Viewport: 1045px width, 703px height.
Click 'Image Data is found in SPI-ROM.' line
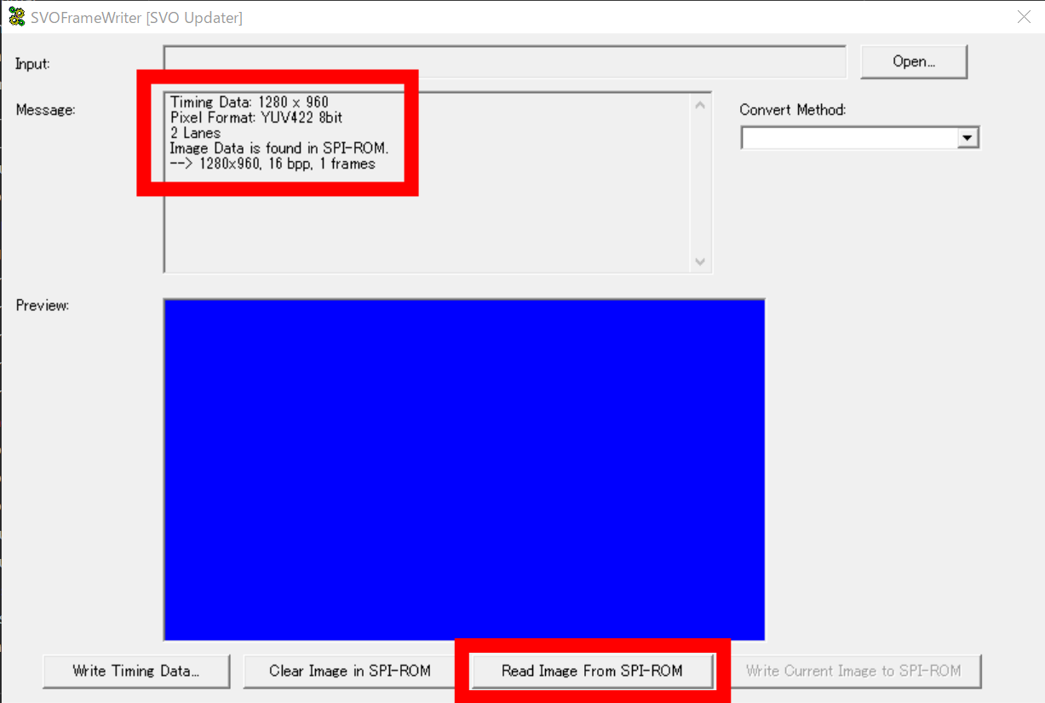279,148
